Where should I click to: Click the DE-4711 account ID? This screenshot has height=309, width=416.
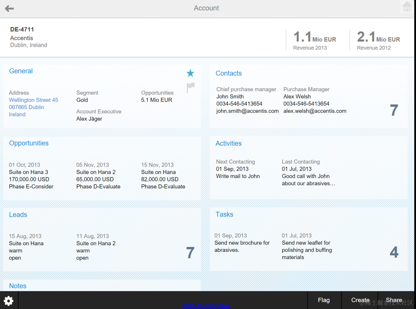click(22, 29)
